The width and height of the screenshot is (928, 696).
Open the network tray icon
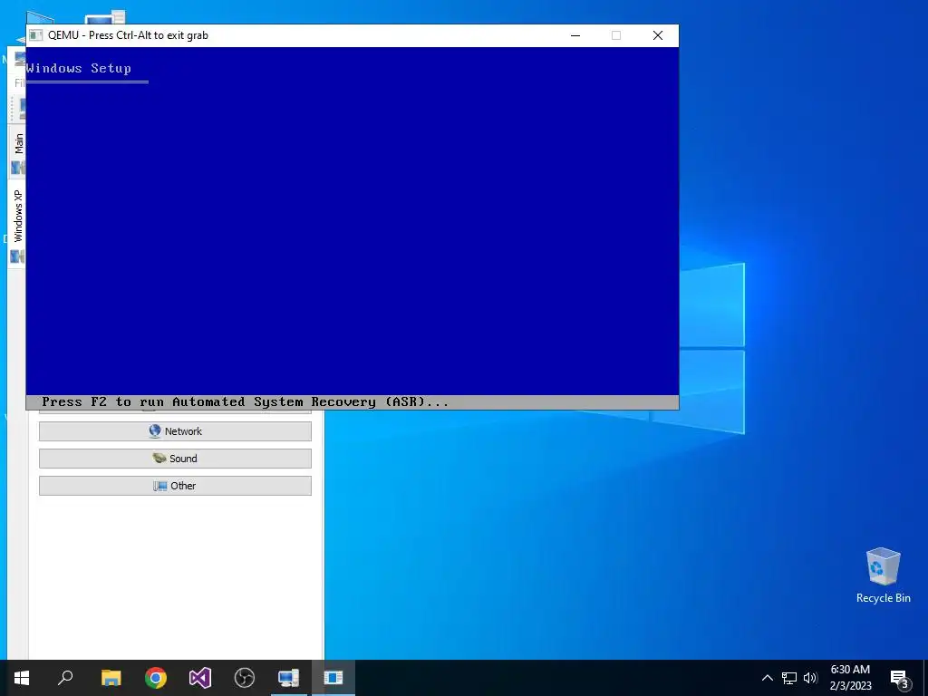pyautogui.click(x=789, y=678)
